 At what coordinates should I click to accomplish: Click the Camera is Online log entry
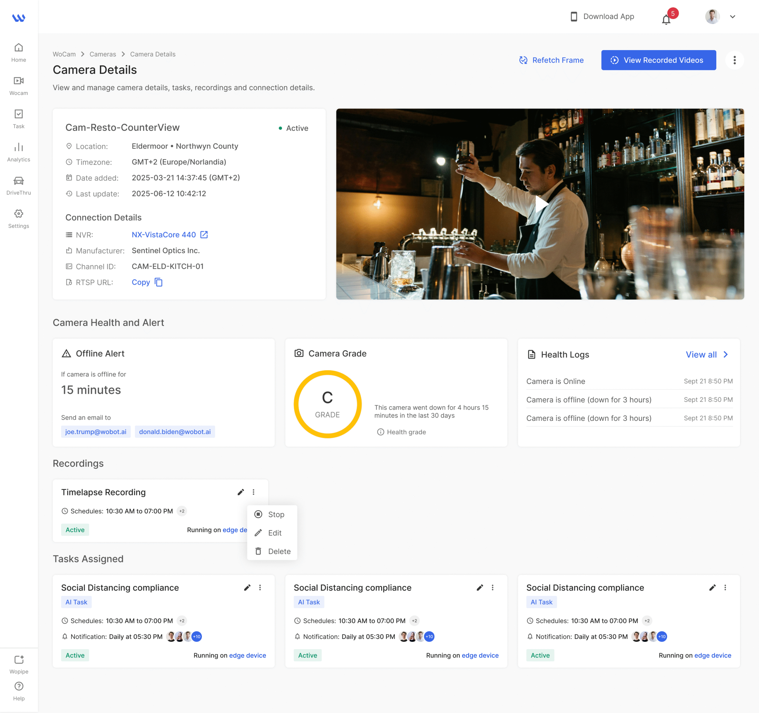click(x=629, y=381)
